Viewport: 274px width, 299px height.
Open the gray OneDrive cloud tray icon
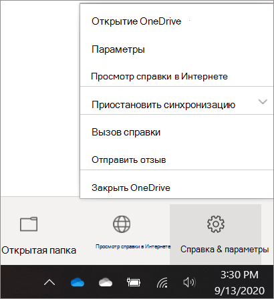[x=106, y=282]
